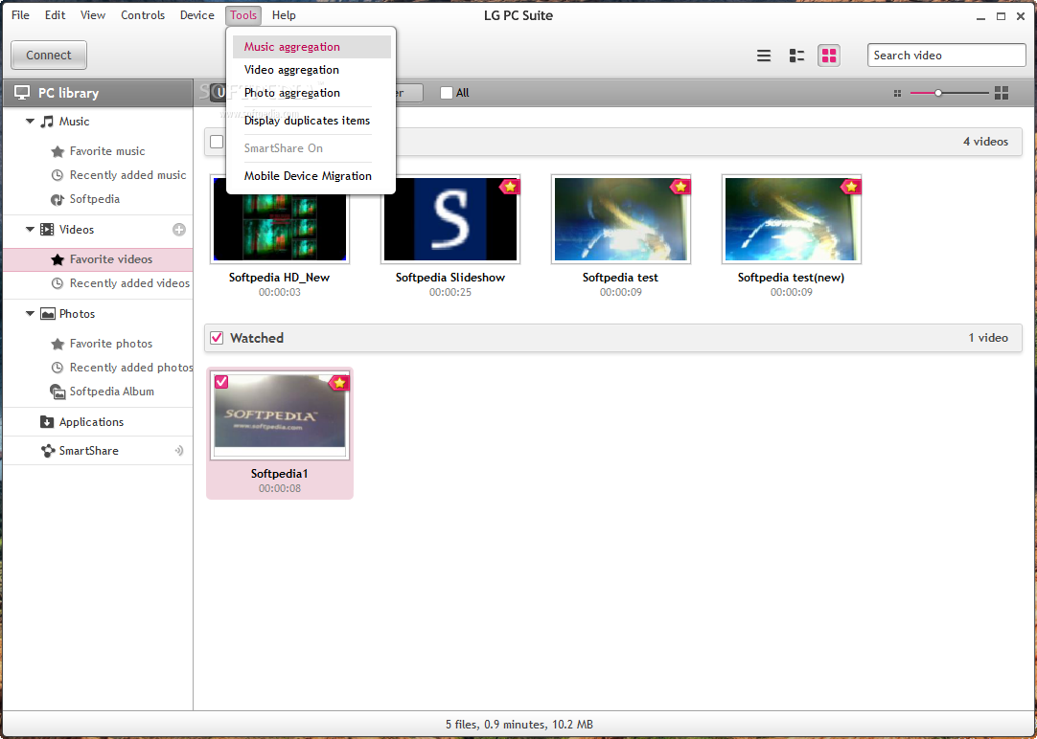Switch to detailed list view icon

pos(796,56)
